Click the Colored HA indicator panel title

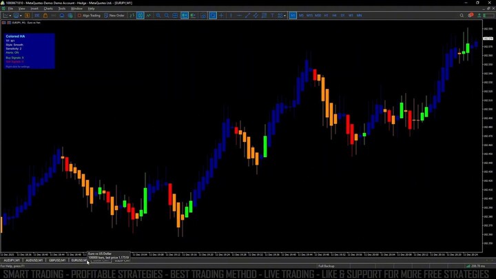tap(15, 37)
